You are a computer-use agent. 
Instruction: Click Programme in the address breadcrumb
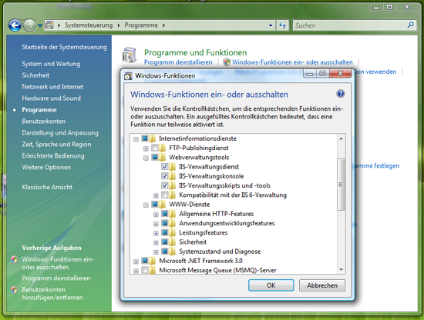[141, 25]
